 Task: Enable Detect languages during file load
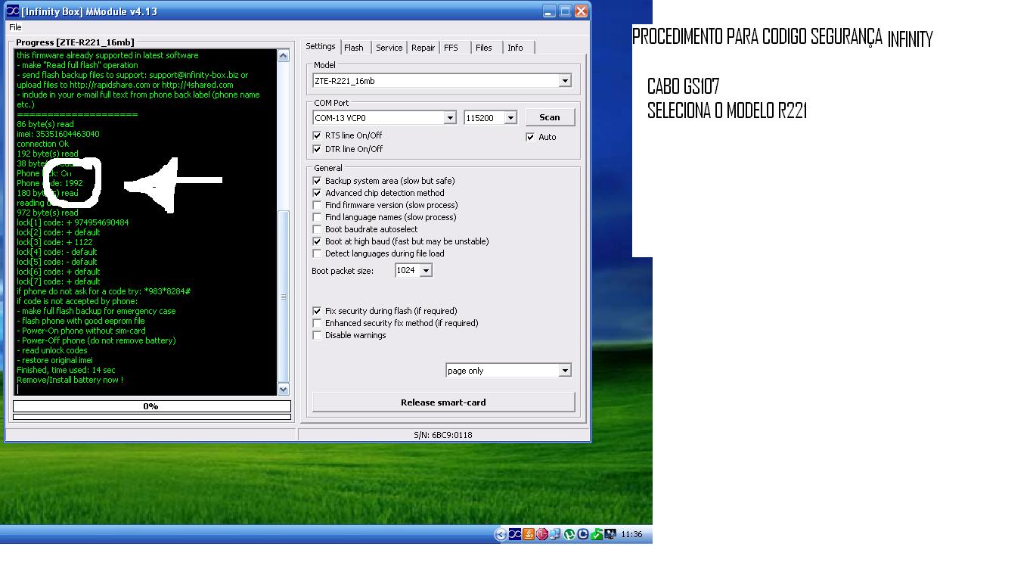[317, 253]
